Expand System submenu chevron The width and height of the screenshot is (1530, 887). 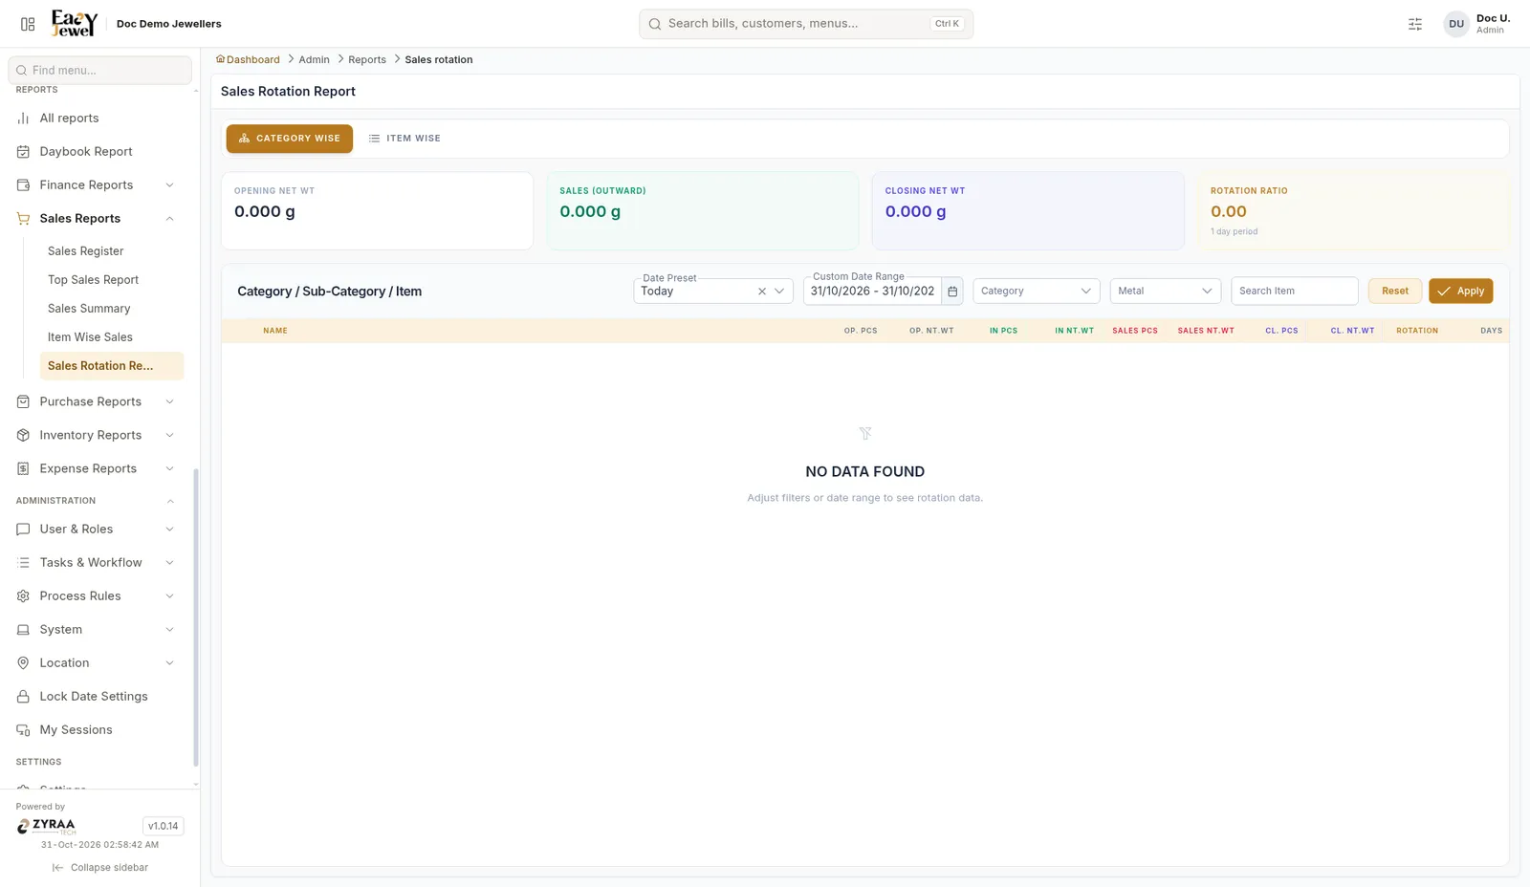click(169, 630)
